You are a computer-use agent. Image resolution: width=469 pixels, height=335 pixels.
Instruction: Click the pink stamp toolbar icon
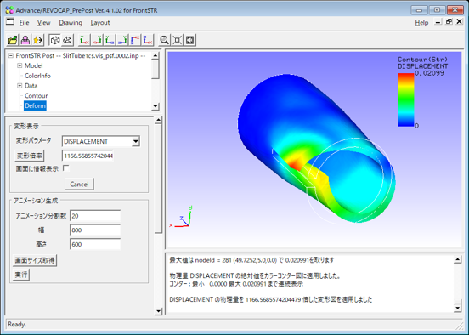coord(25,40)
